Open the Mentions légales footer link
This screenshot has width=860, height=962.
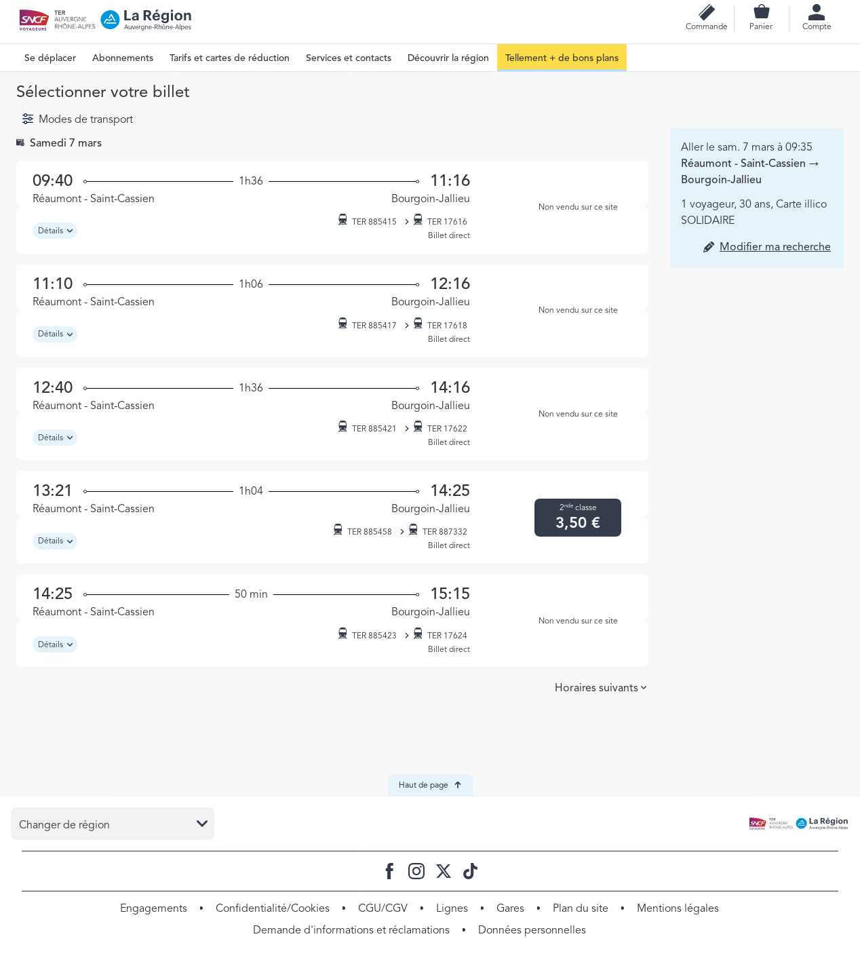click(x=678, y=908)
